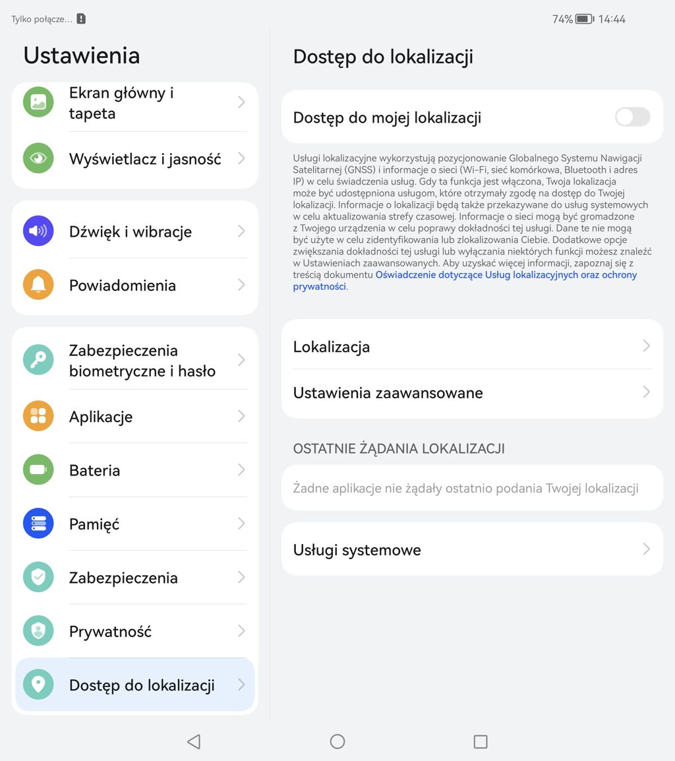Tap the Wyświetlacz i jasność eye icon
675x761 pixels.
(x=38, y=158)
